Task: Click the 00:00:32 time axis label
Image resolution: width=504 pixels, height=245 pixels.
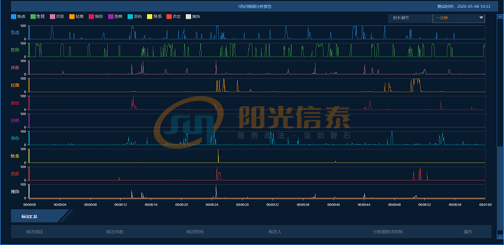Action: coord(272,204)
